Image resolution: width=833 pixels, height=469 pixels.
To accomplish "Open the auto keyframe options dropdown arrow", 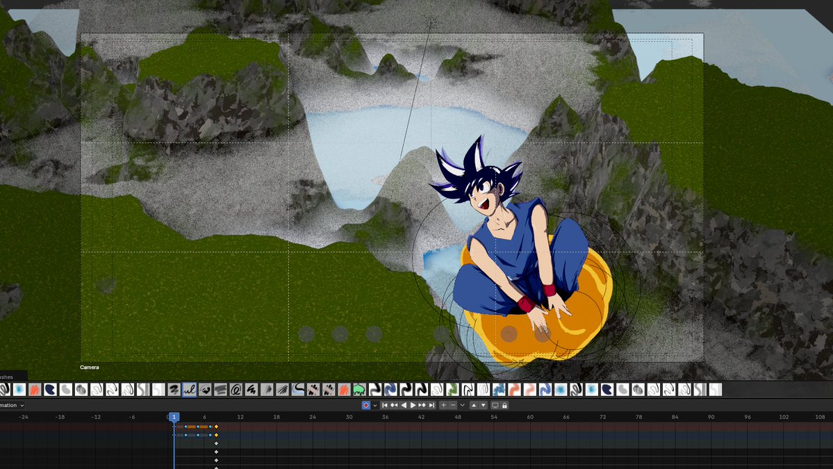I will [x=375, y=405].
